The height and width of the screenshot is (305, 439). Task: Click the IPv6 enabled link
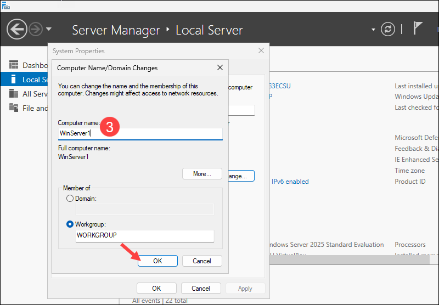(x=290, y=182)
